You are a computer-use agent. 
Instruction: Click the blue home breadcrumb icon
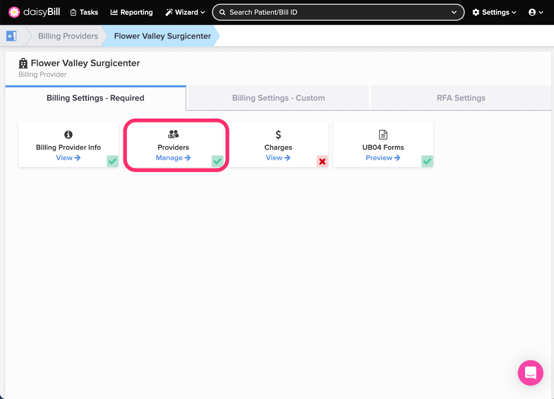point(11,36)
